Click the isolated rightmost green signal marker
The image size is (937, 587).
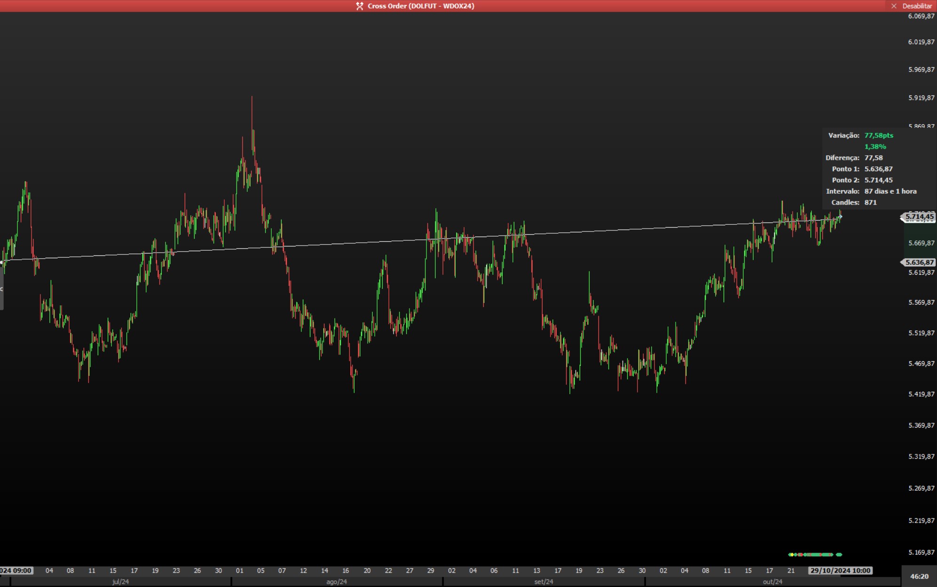pyautogui.click(x=839, y=555)
